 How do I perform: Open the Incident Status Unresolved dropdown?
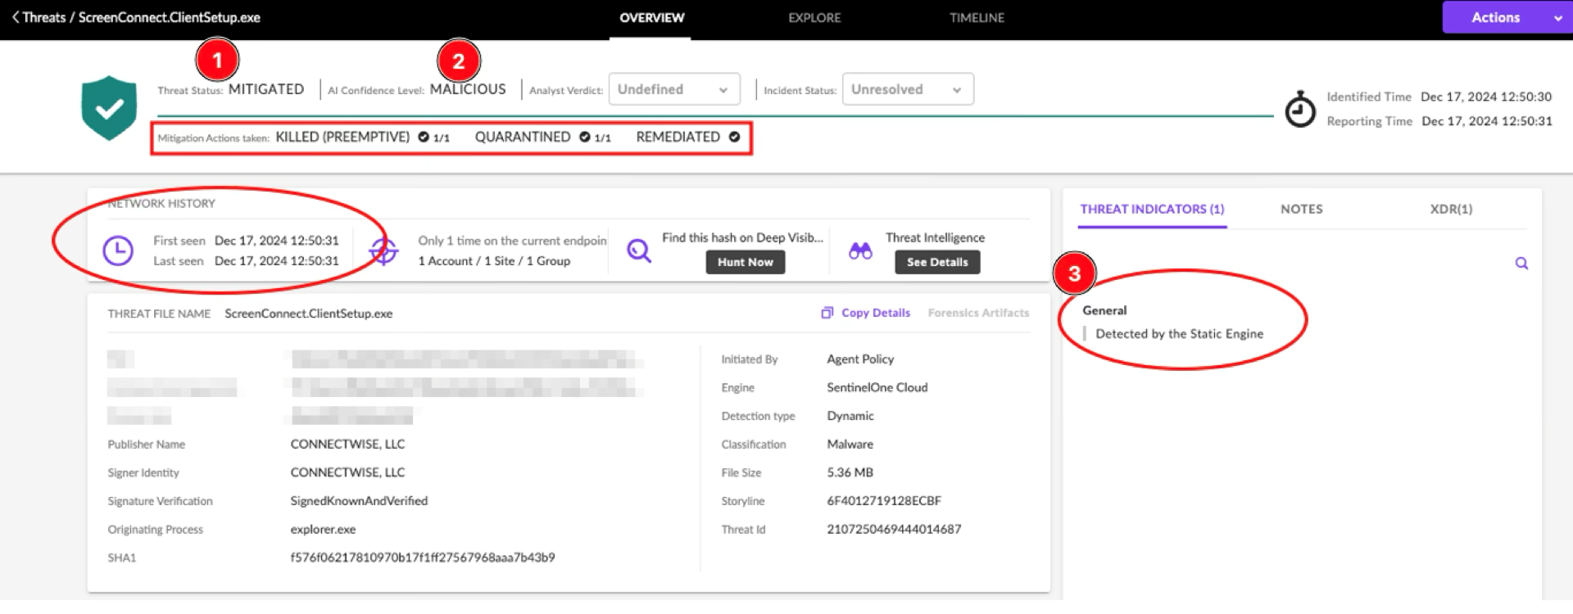click(x=907, y=89)
